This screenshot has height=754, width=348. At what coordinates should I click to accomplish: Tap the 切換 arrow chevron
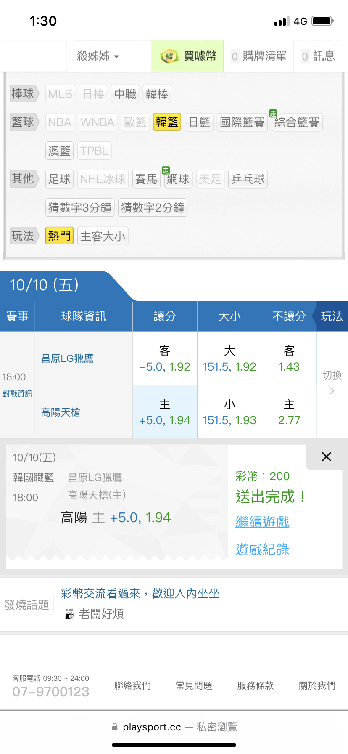[x=332, y=391]
